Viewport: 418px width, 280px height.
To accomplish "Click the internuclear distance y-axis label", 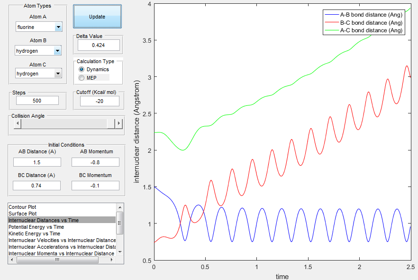I will [x=136, y=131].
